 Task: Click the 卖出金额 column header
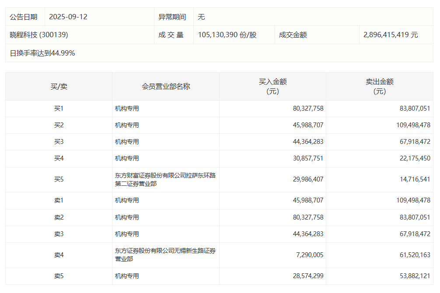coord(380,86)
